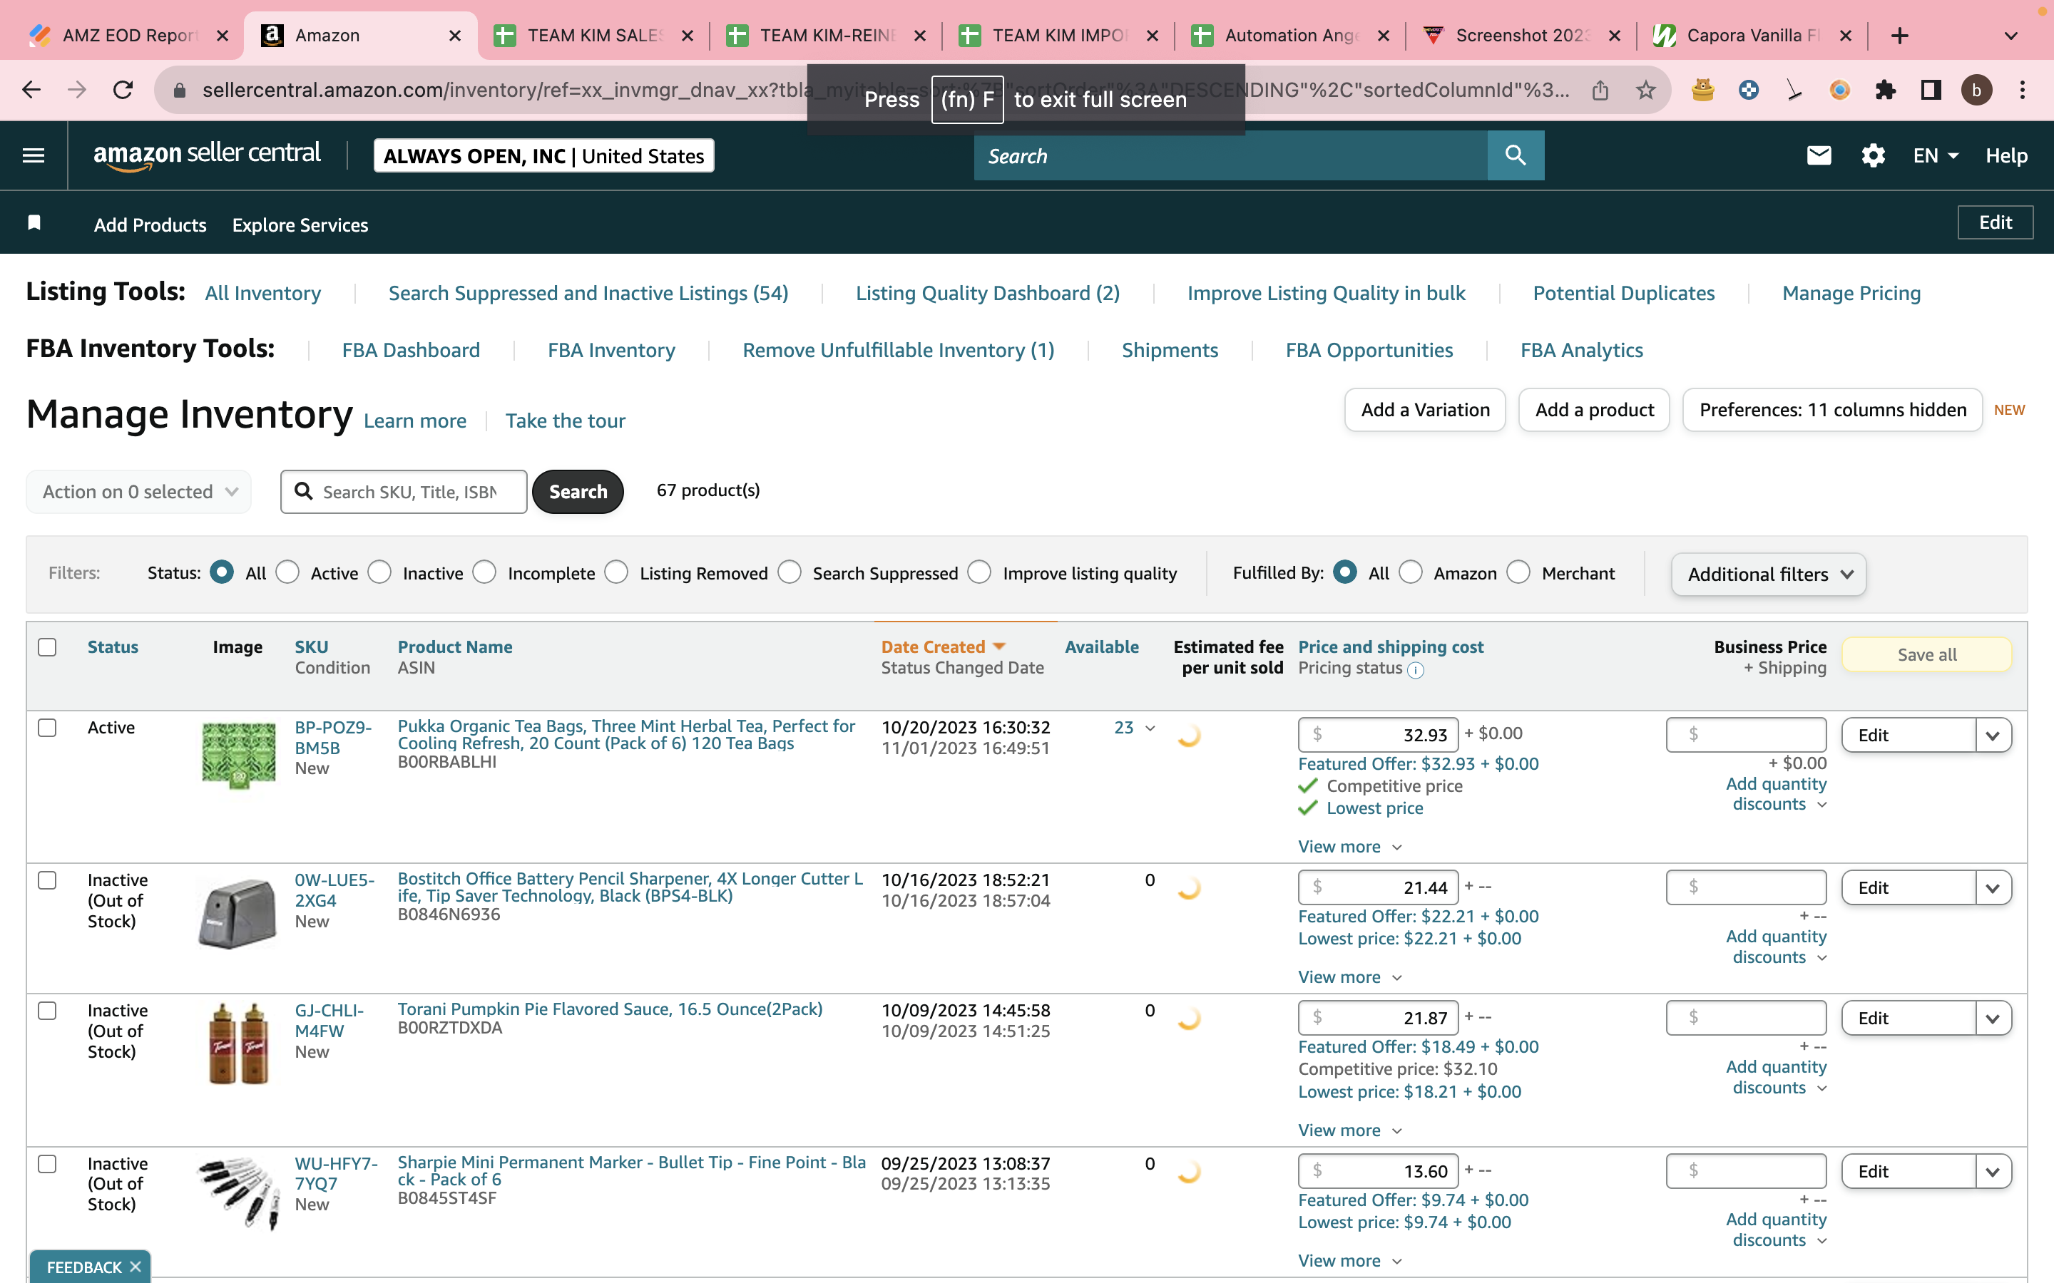Sort by the Date Created column header

click(942, 646)
